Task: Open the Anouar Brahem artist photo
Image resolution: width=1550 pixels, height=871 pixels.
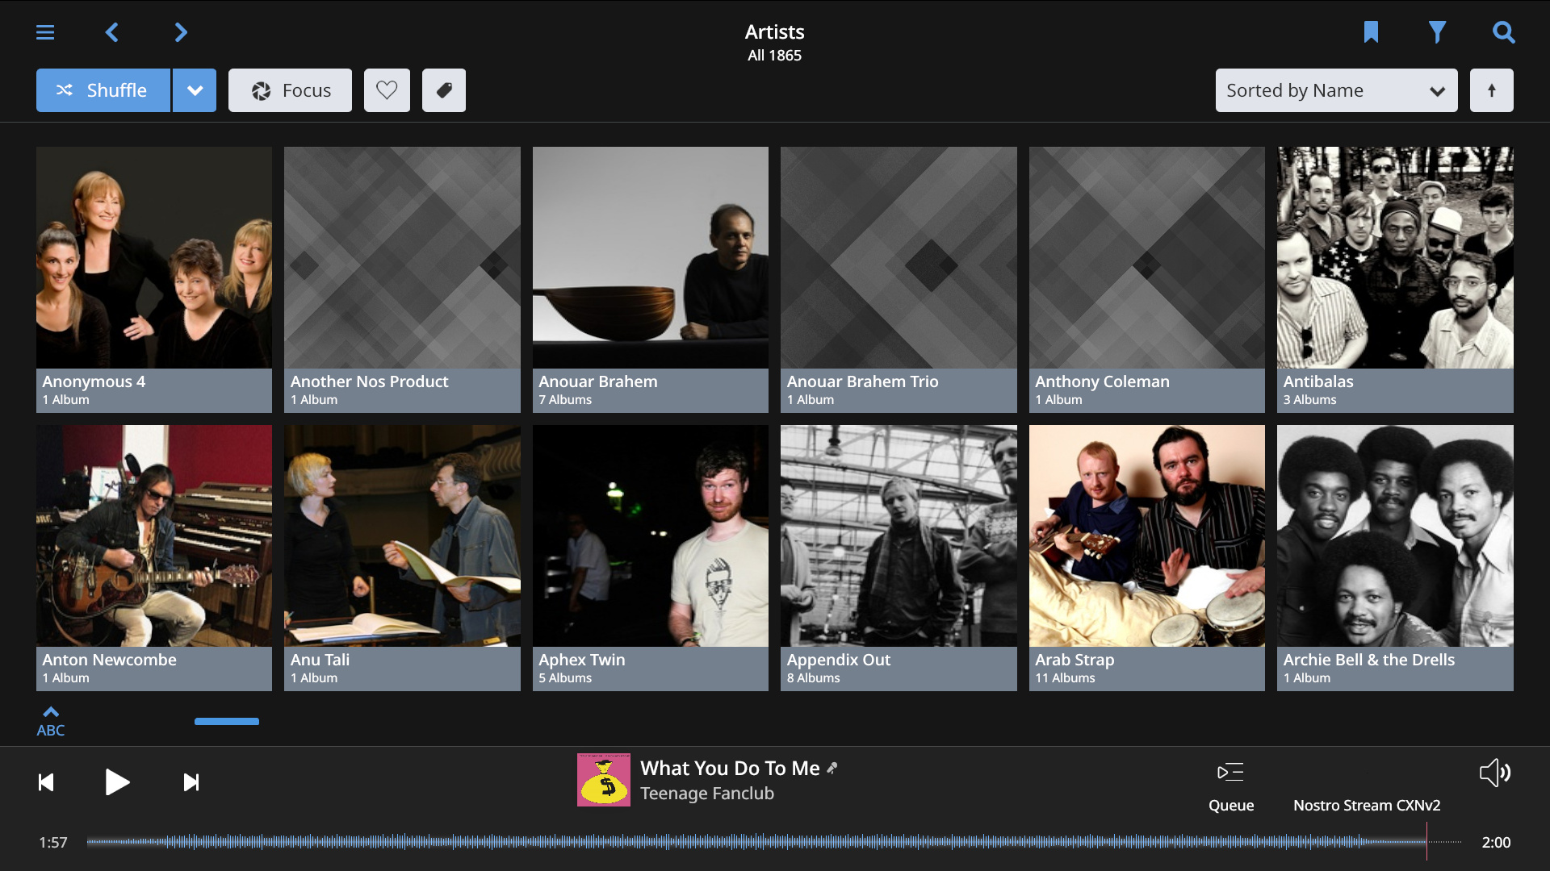Action: 651,257
